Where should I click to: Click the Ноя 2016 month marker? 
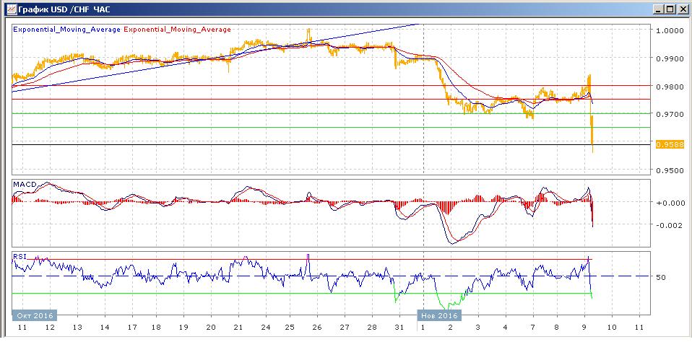coord(440,315)
